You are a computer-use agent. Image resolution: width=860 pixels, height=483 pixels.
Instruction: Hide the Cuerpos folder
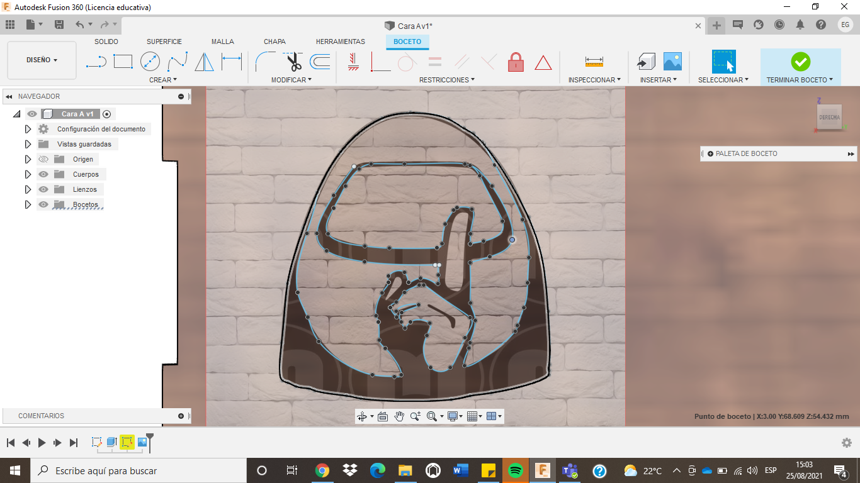[x=42, y=174]
